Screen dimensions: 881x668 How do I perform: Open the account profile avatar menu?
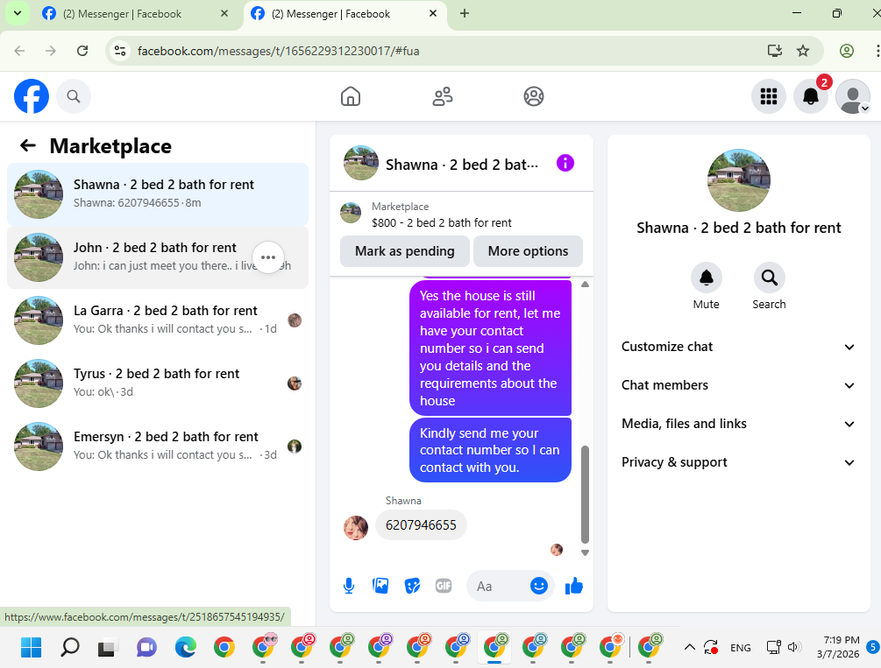(852, 96)
